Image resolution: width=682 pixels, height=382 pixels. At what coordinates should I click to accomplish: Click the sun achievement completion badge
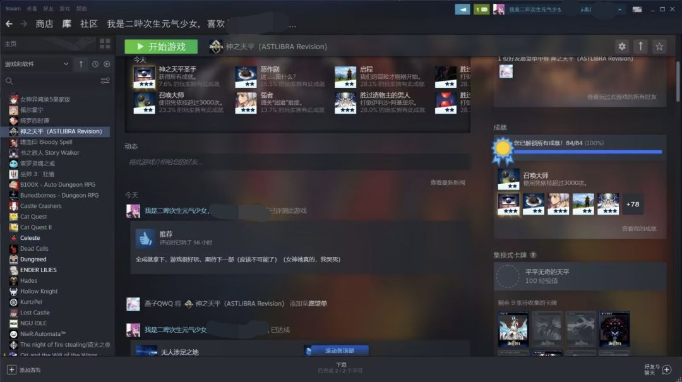(503, 150)
